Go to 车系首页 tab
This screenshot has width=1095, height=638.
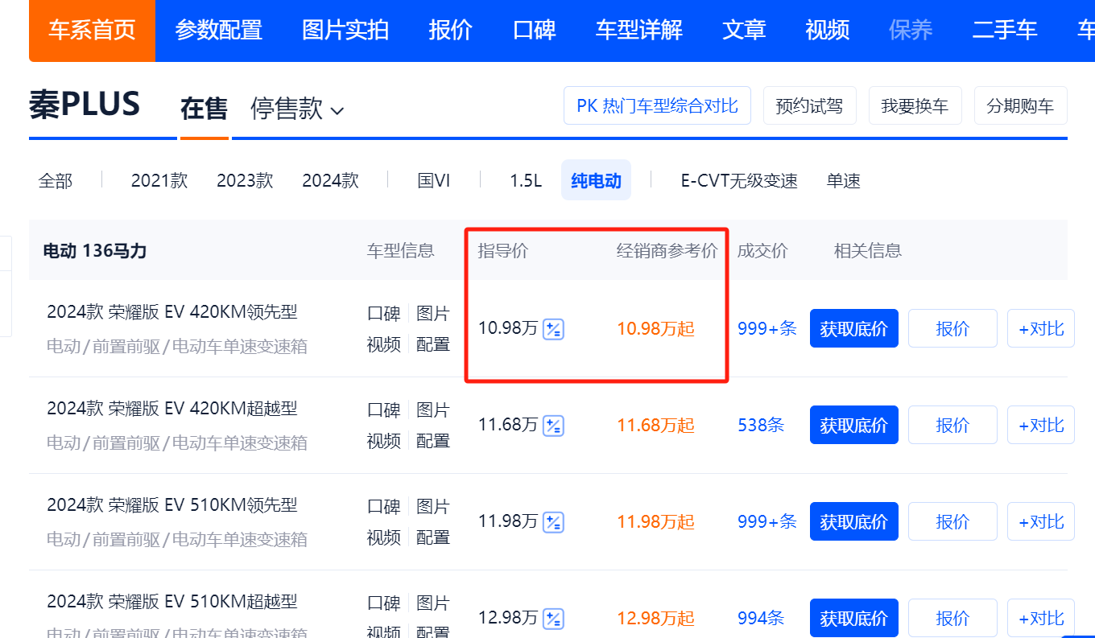92,31
